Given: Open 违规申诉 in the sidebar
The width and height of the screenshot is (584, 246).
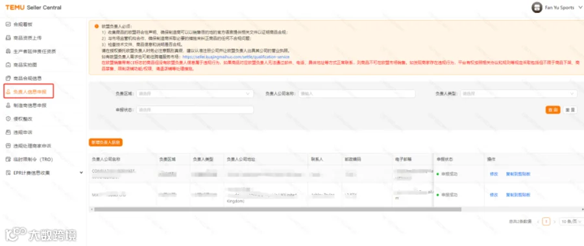Looking at the screenshot, I should pos(23,132).
